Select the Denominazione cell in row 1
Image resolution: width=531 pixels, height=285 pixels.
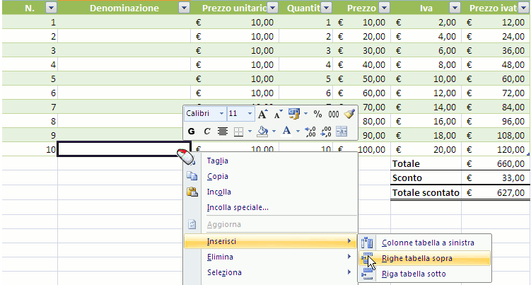coord(124,22)
